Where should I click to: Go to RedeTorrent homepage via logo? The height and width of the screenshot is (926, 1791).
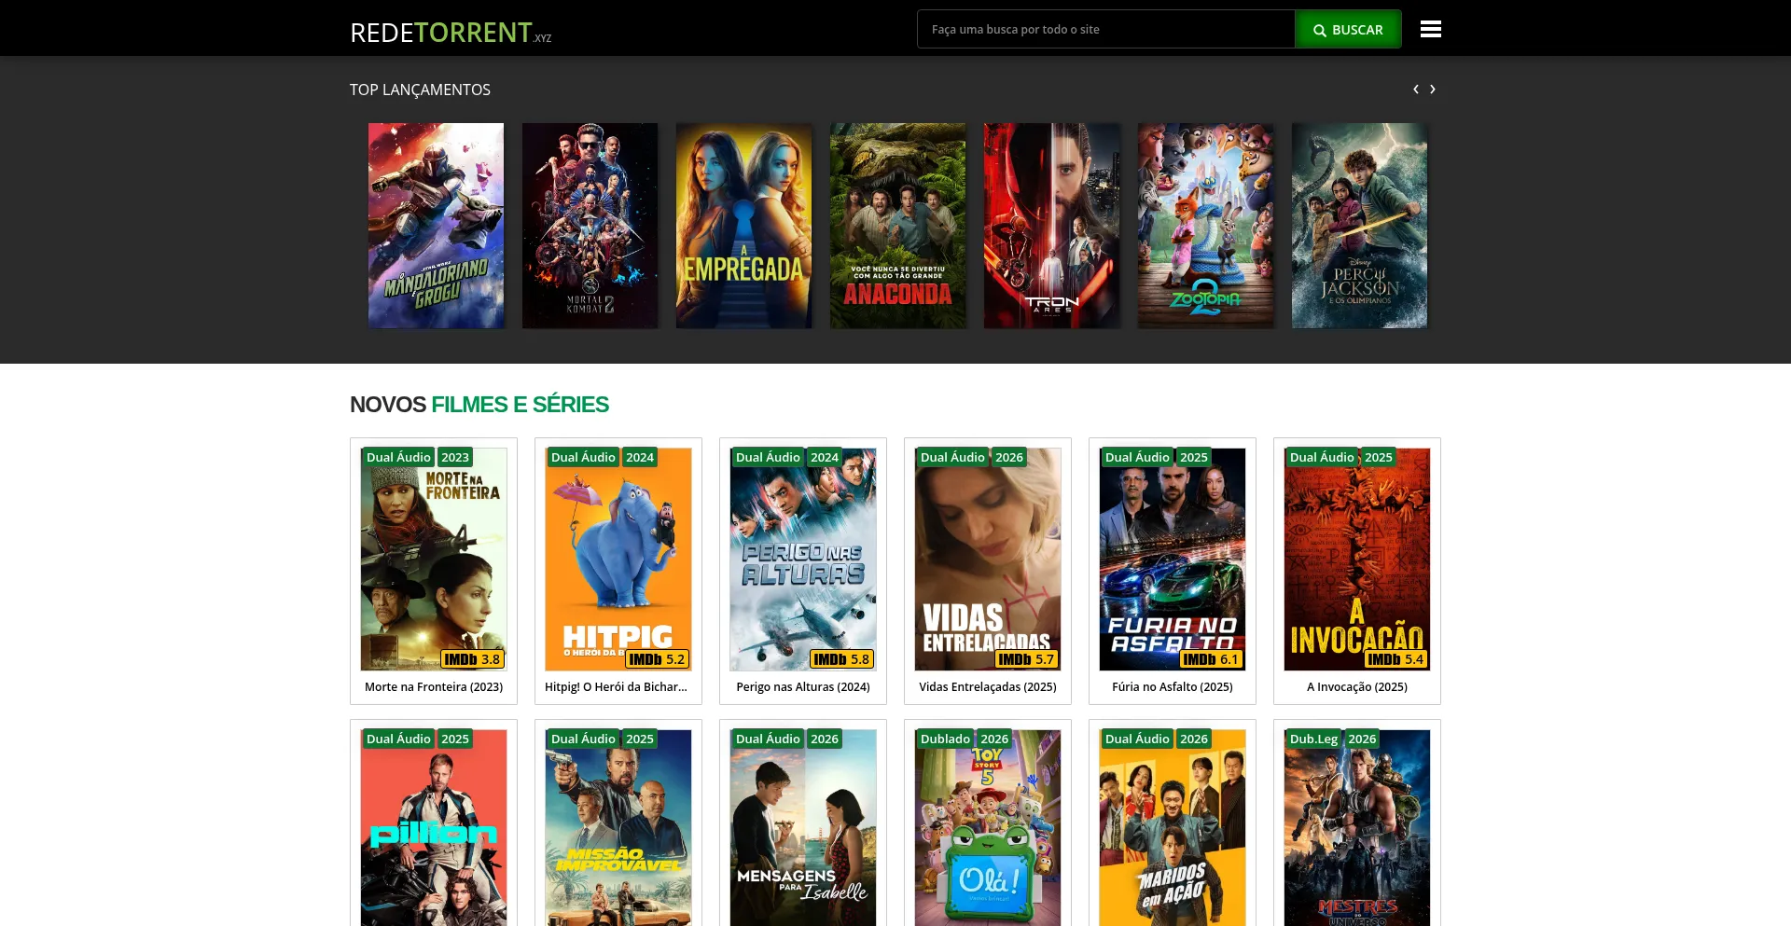point(451,33)
